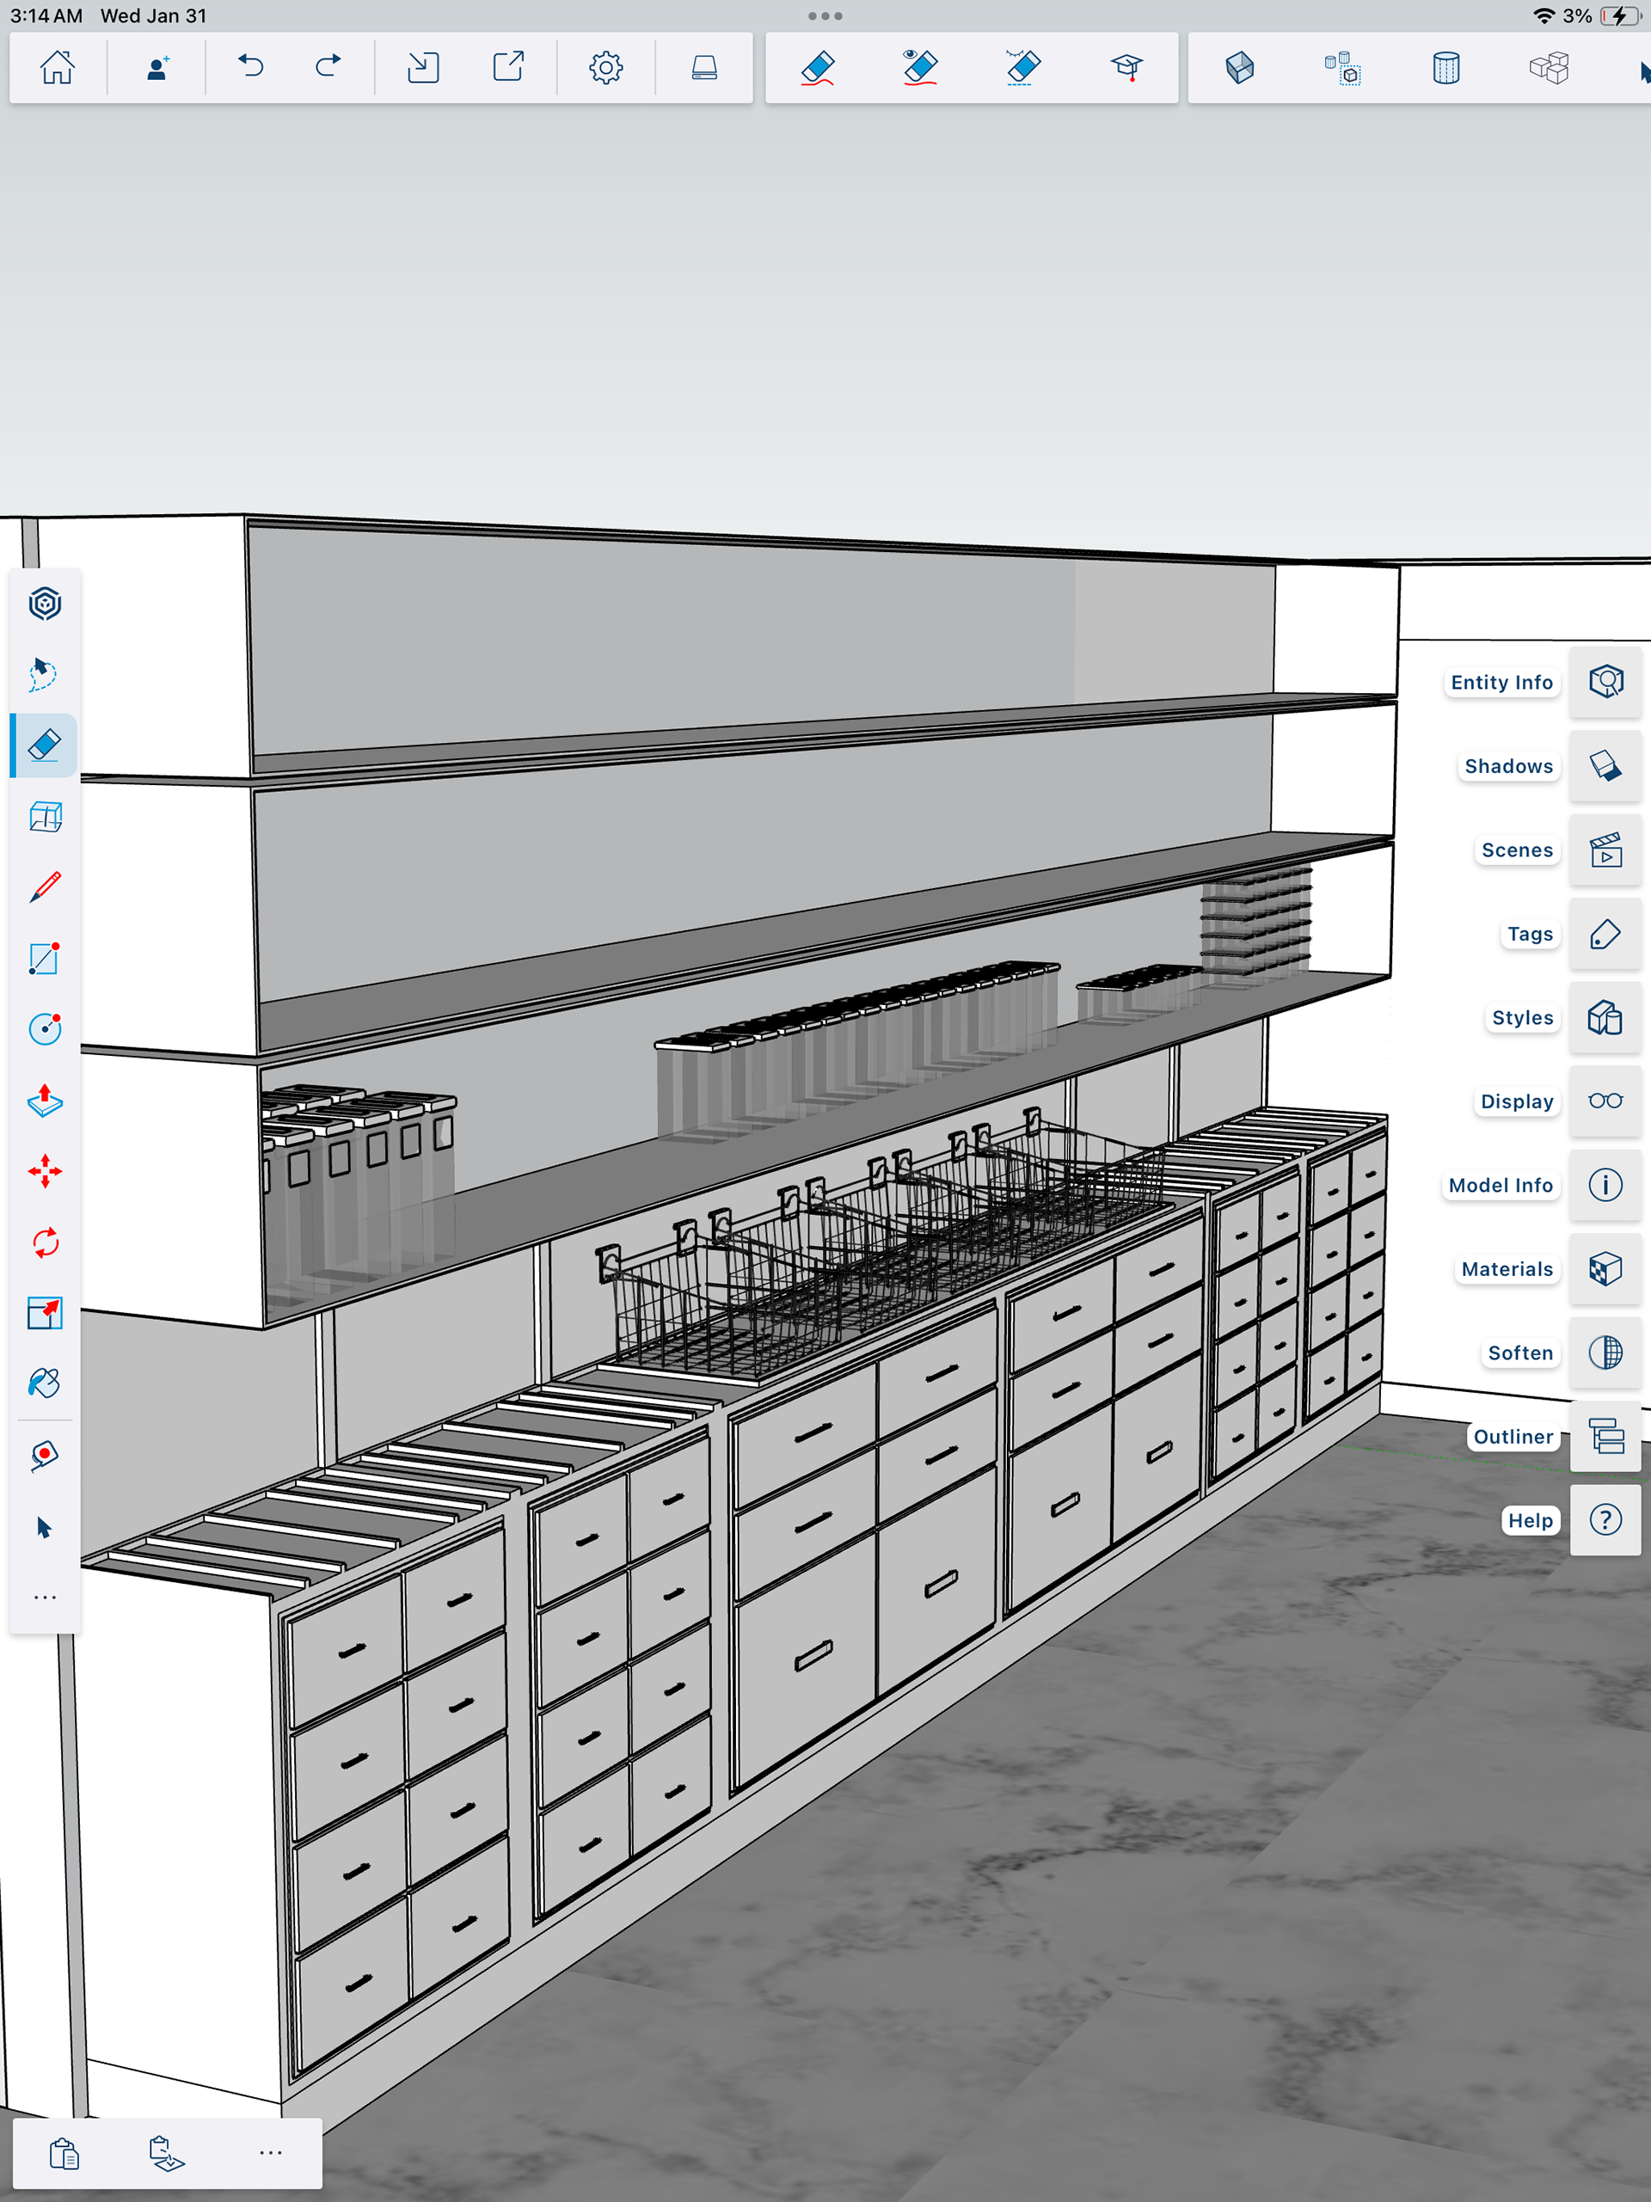Click the Tags label

point(1530,934)
